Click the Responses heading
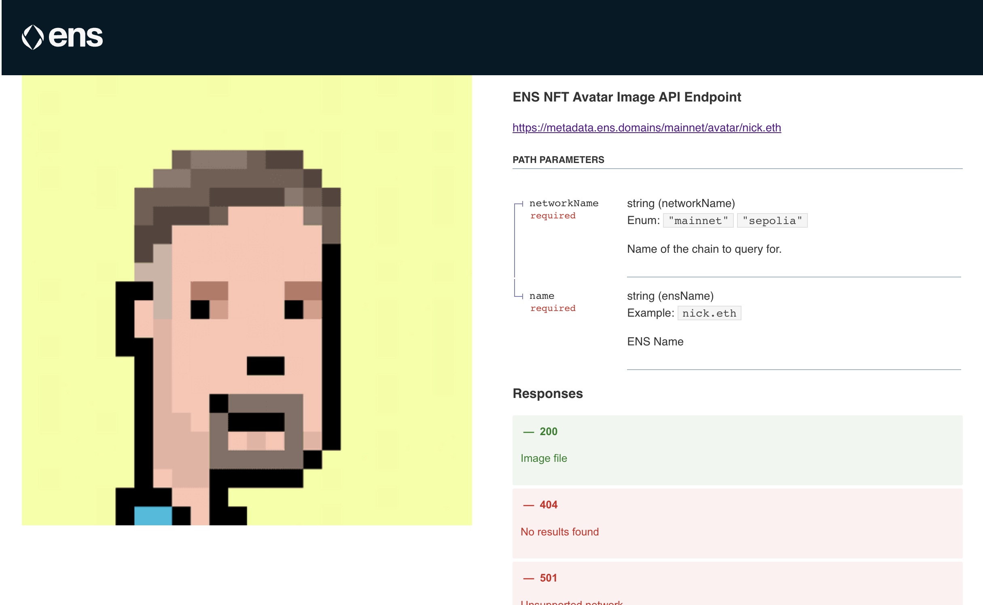 click(x=547, y=393)
